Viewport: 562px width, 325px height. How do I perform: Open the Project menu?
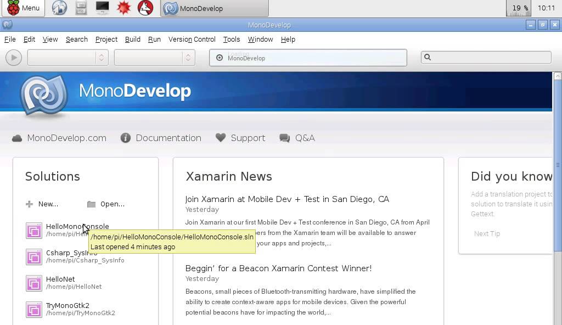(106, 40)
